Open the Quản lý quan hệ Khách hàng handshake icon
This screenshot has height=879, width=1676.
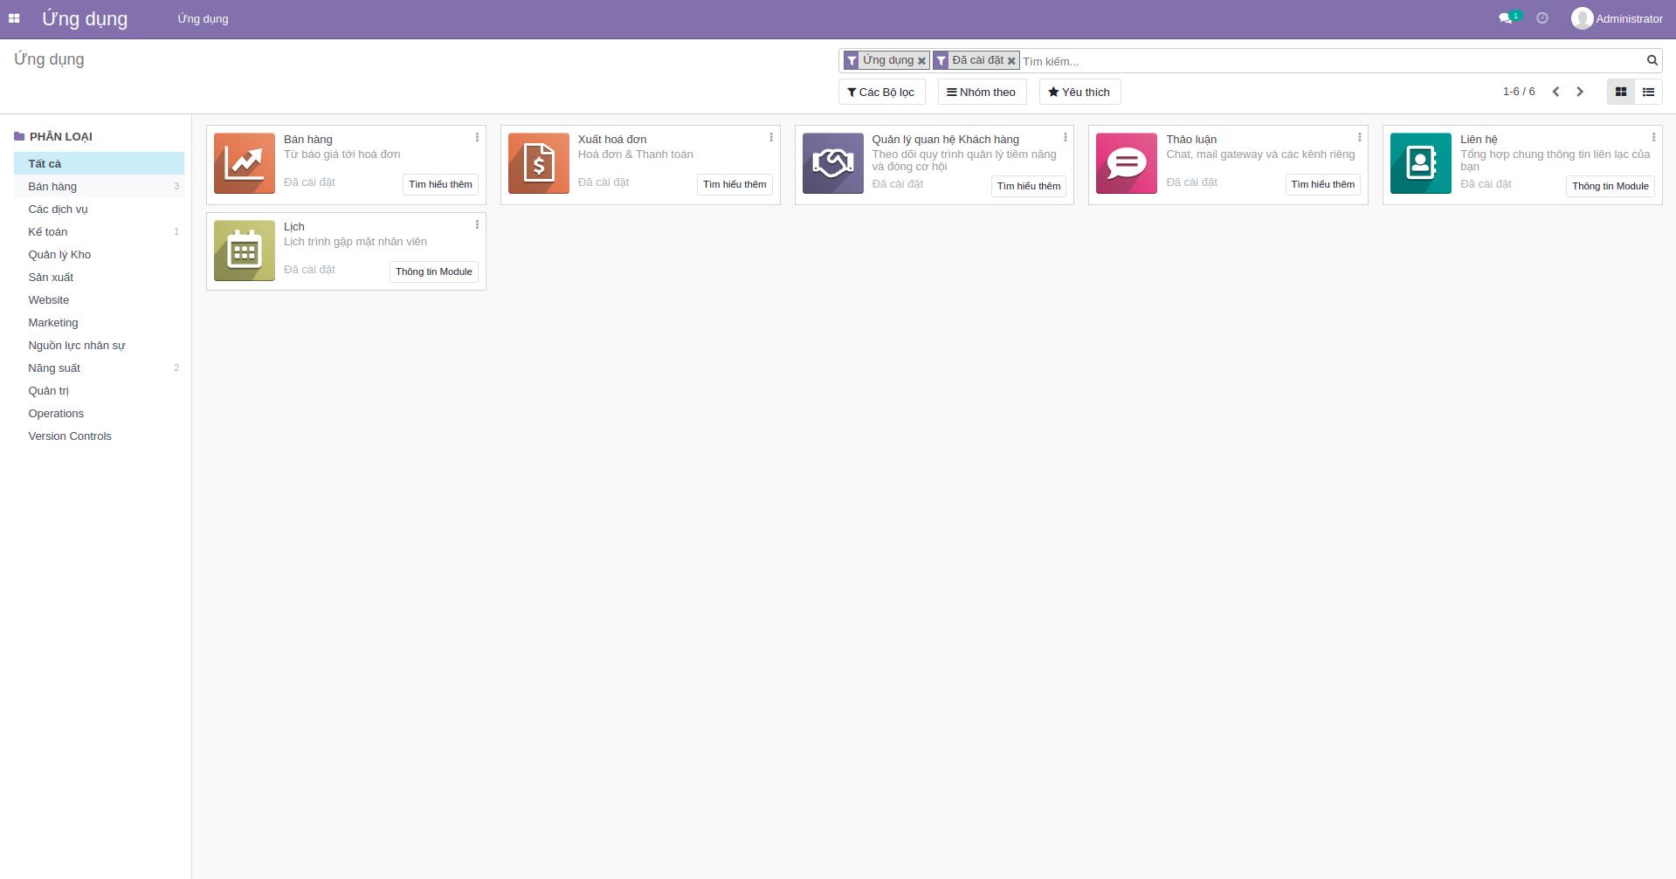[x=832, y=163]
